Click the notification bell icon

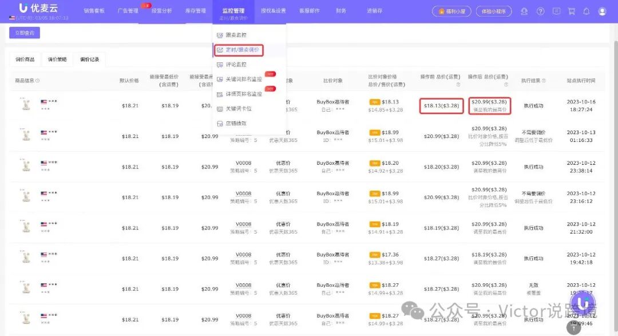(587, 11)
